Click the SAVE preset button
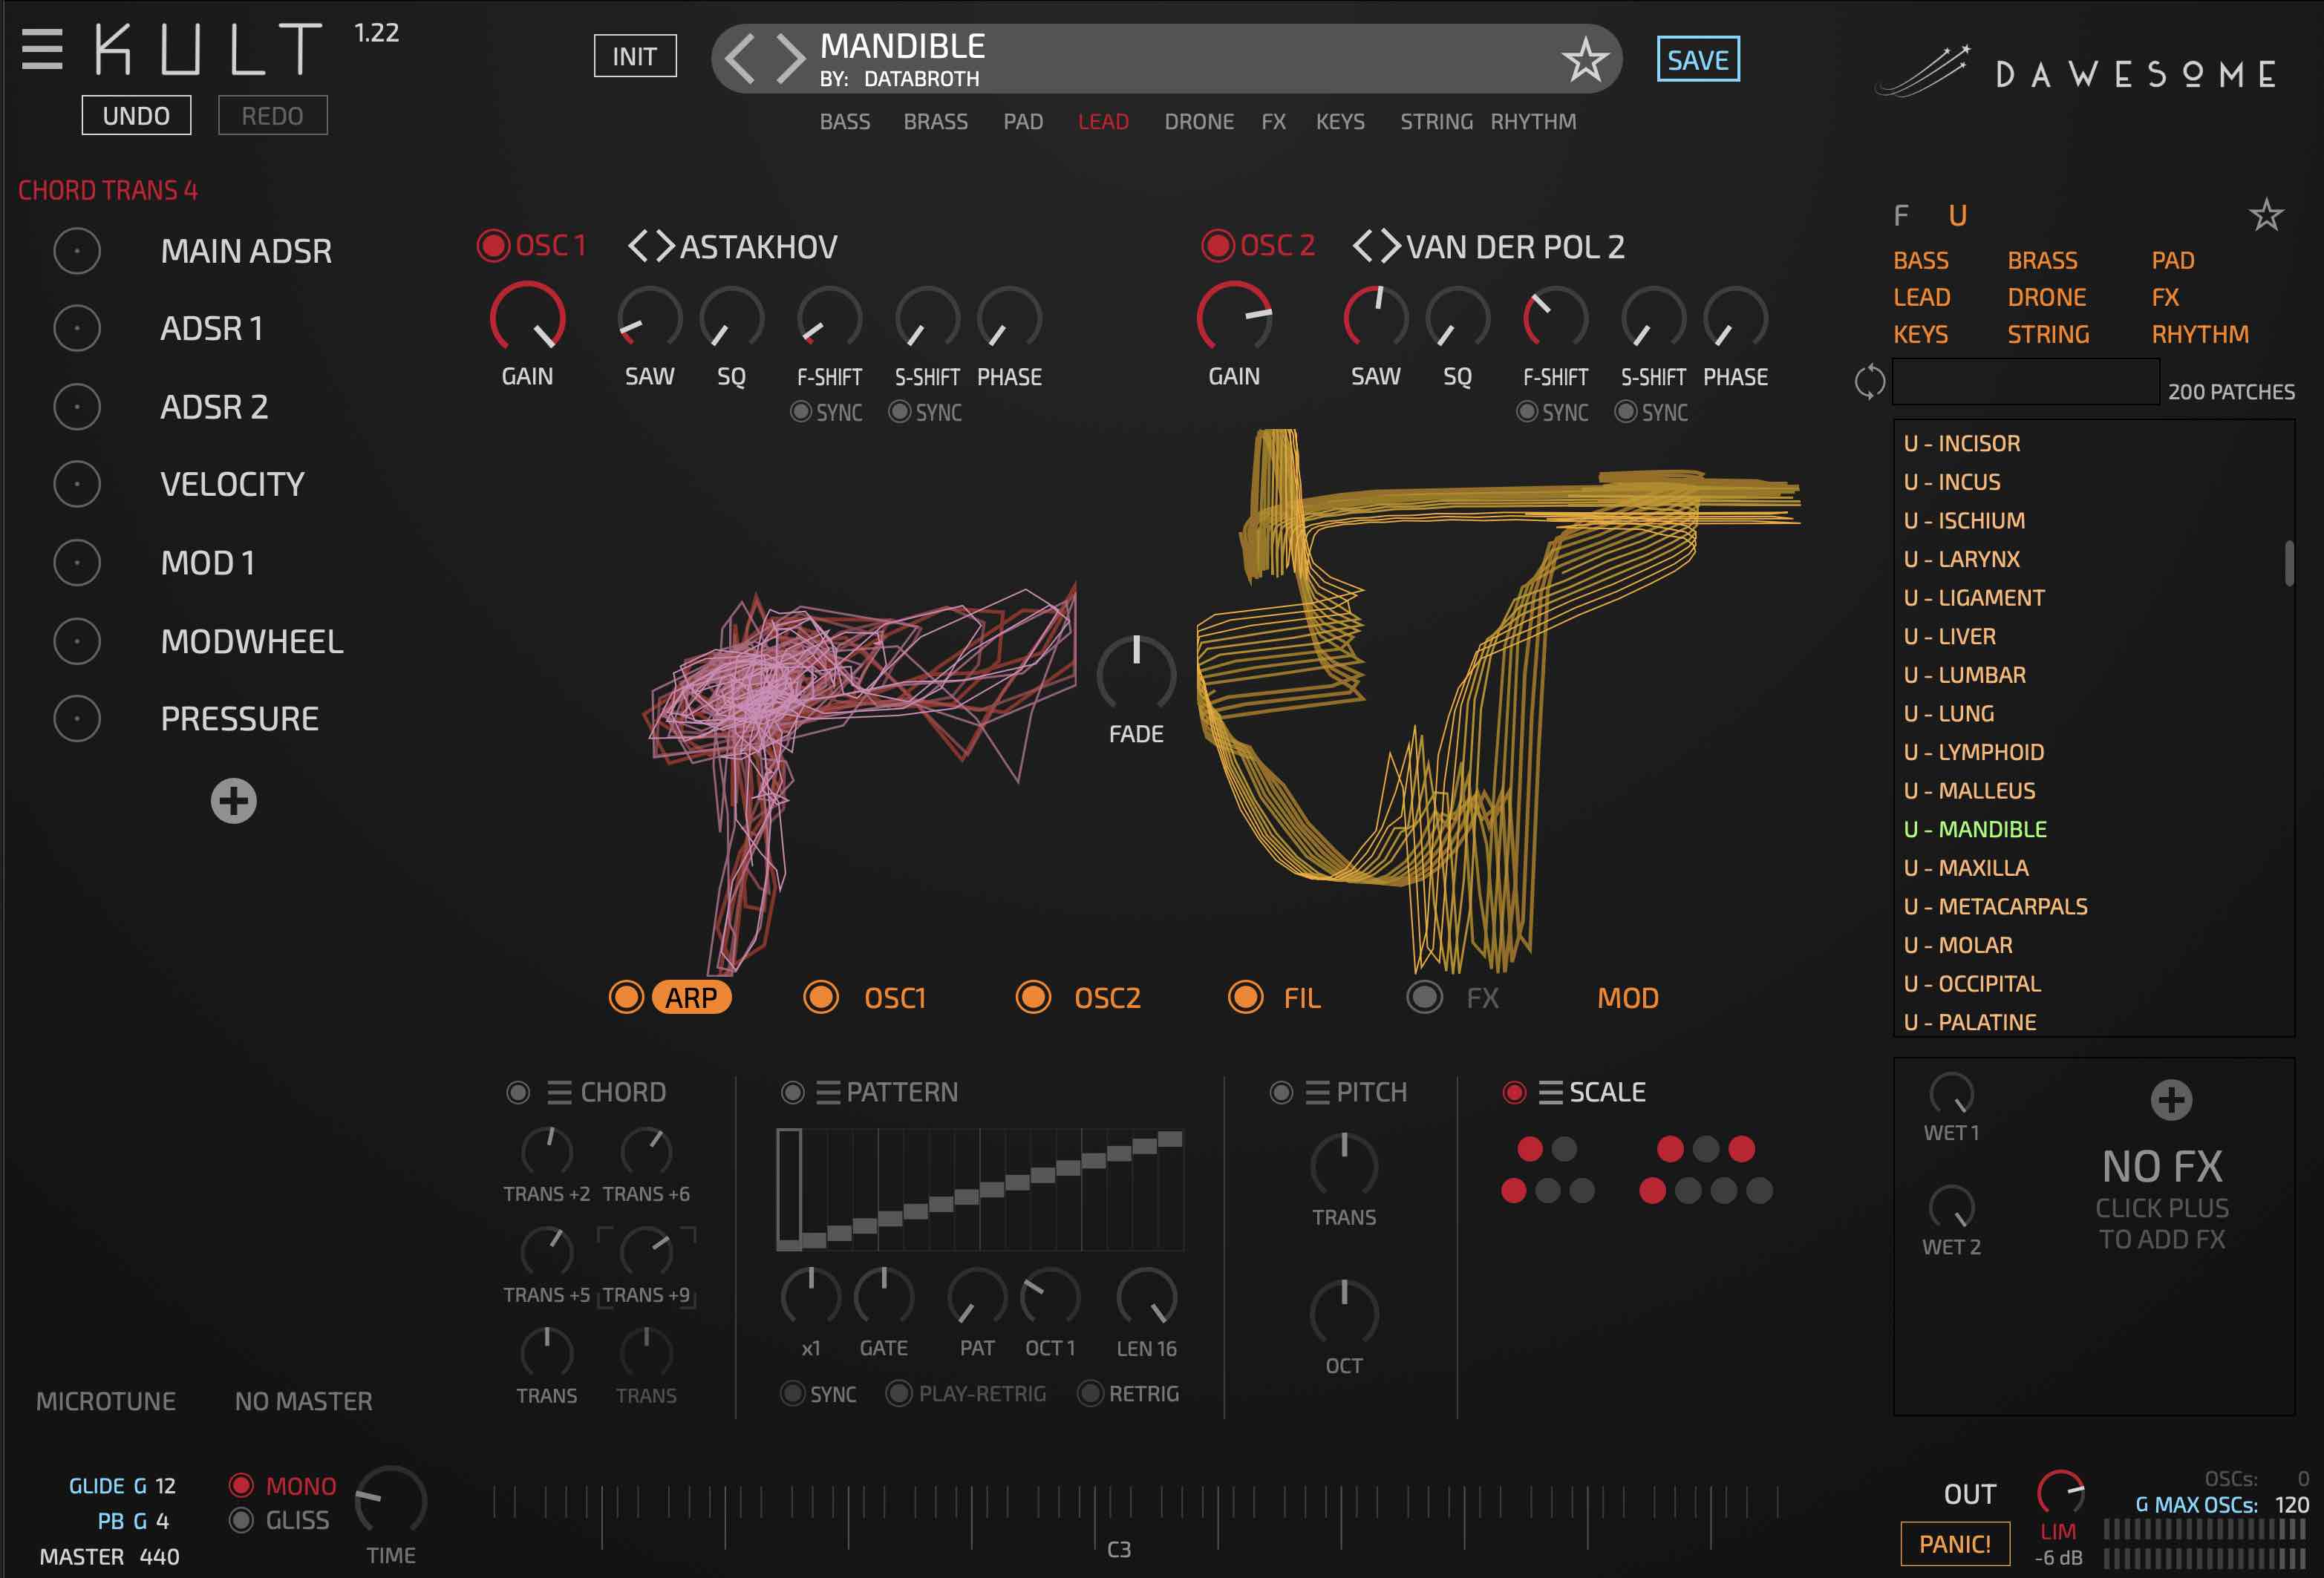 point(1698,60)
